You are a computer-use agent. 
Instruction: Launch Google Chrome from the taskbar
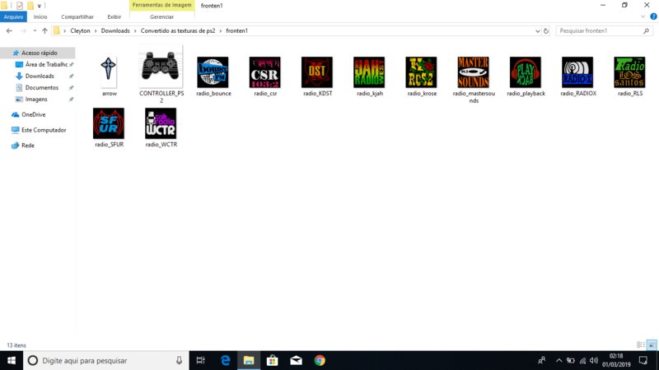pos(320,360)
